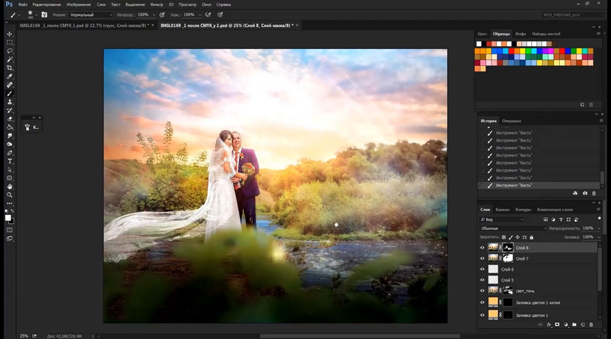The image size is (611, 339).
Task: Select the Clone Stamp tool
Action: click(10, 102)
